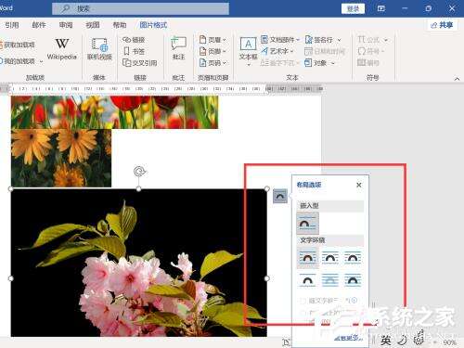
Task: Open the layout options button beside the picture
Action: click(x=280, y=196)
